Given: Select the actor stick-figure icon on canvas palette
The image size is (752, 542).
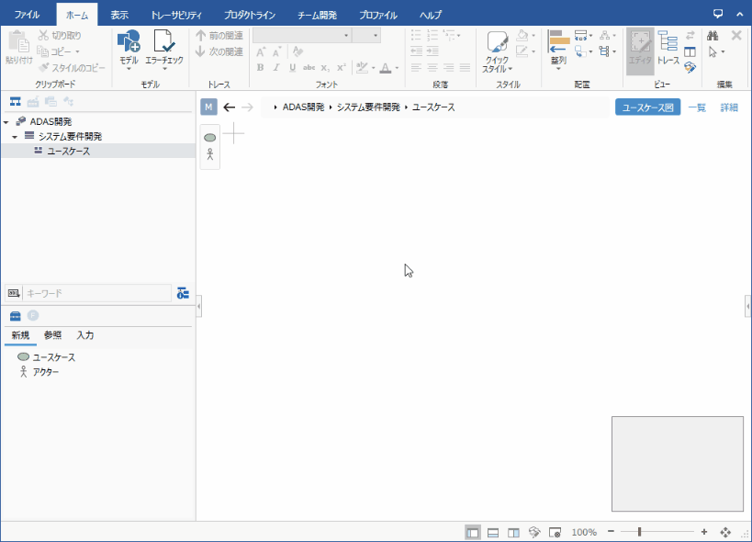Looking at the screenshot, I should pyautogui.click(x=209, y=154).
